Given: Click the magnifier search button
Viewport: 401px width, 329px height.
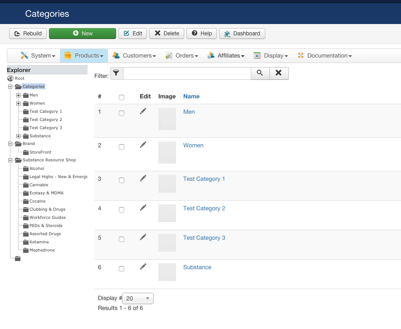Looking at the screenshot, I should point(260,73).
